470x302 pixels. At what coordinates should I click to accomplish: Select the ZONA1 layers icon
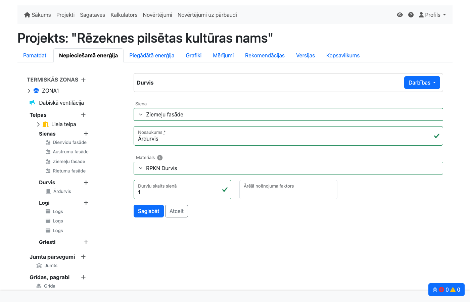coord(36,91)
